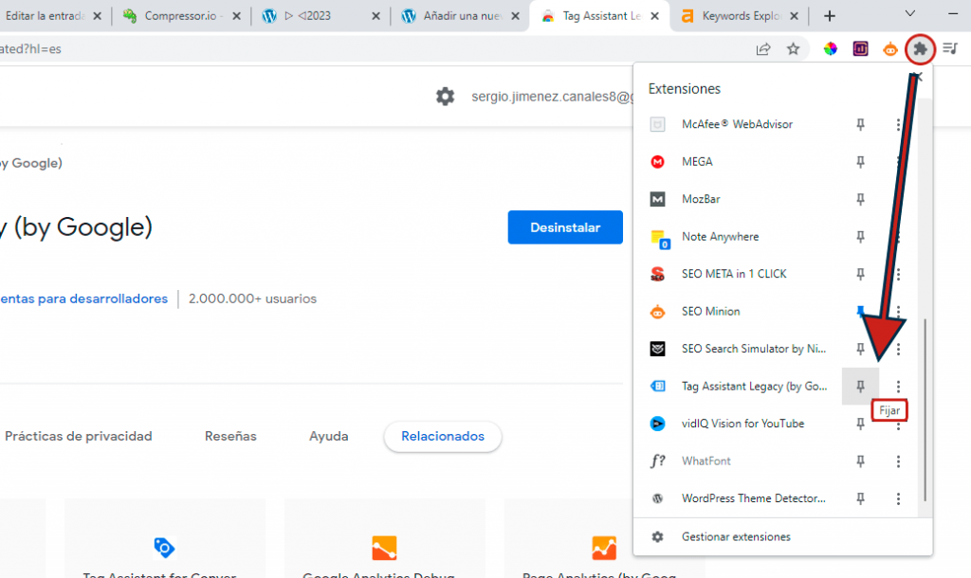Viewport: 971px width, 578px height.
Task: Click the extensions panel scrollbar
Action: click(925, 409)
